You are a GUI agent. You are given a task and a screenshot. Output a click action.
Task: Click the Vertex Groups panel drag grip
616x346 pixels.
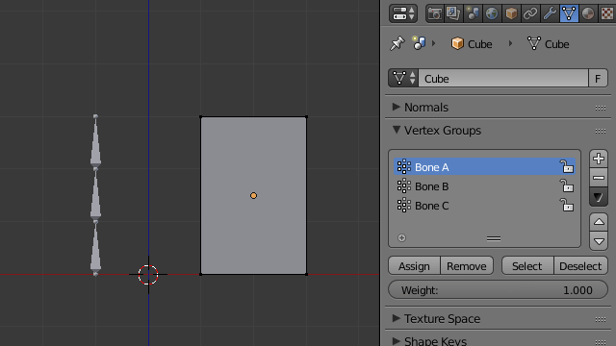pos(601,131)
